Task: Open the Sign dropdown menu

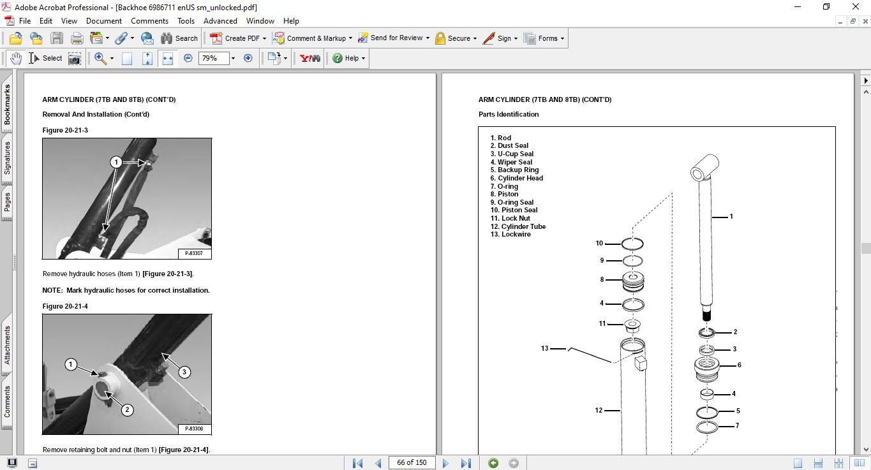Action: 516,38
